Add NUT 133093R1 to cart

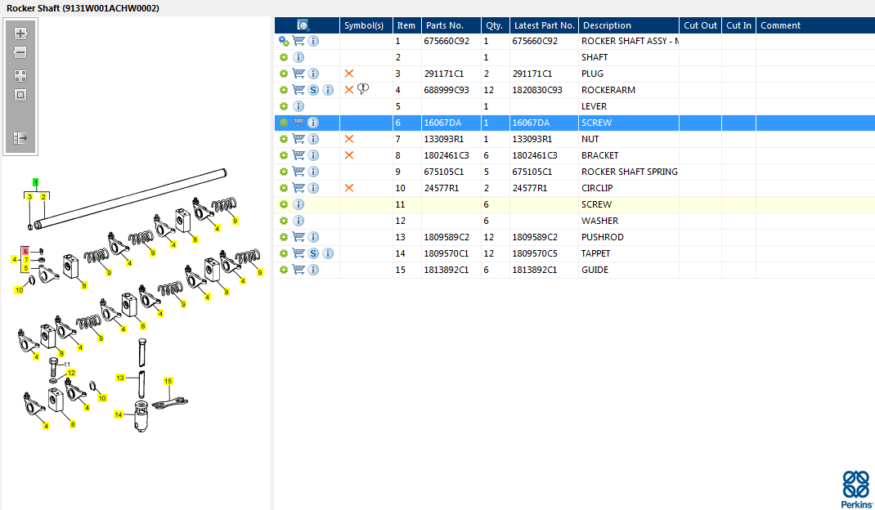[298, 138]
